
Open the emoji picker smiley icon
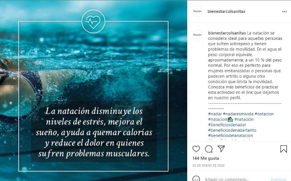pos(196,179)
